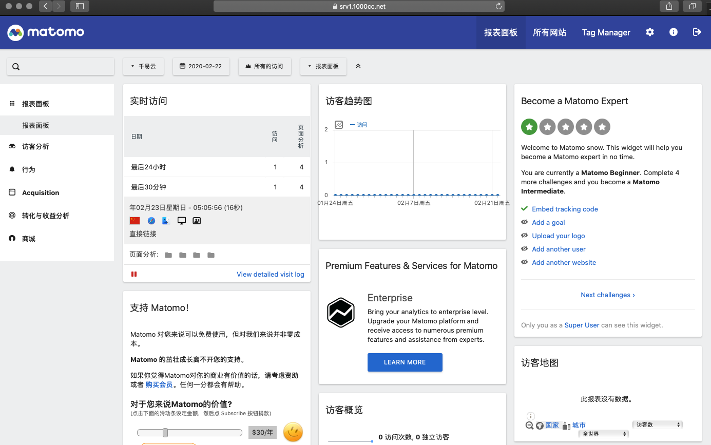Open the 报表面板 dashboard selector dropdown
Viewport: 711px width, 445px height.
coord(323,66)
